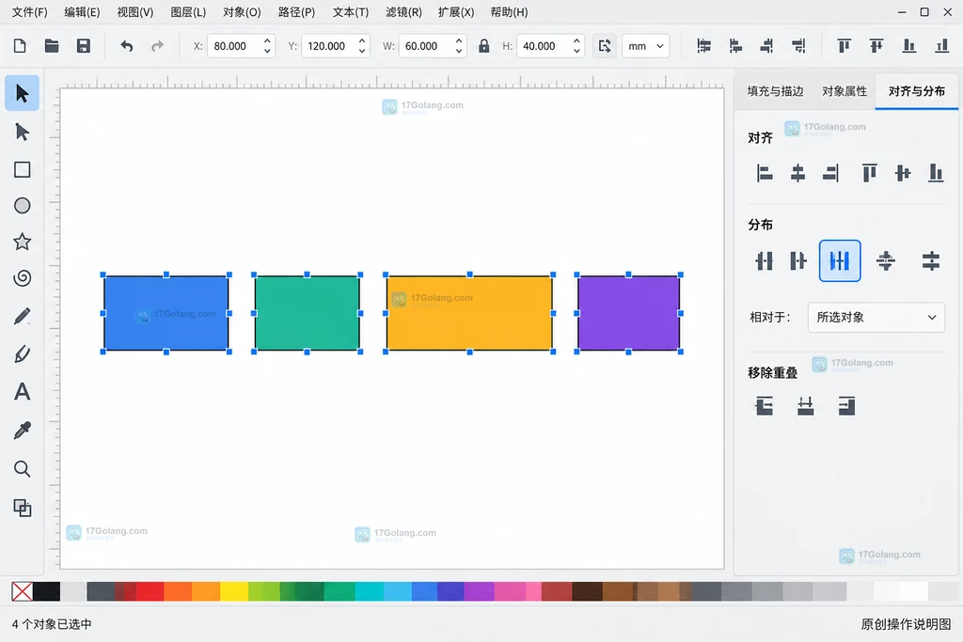This screenshot has width=963, height=642.
Task: Toggle the width-height lock
Action: coord(484,46)
